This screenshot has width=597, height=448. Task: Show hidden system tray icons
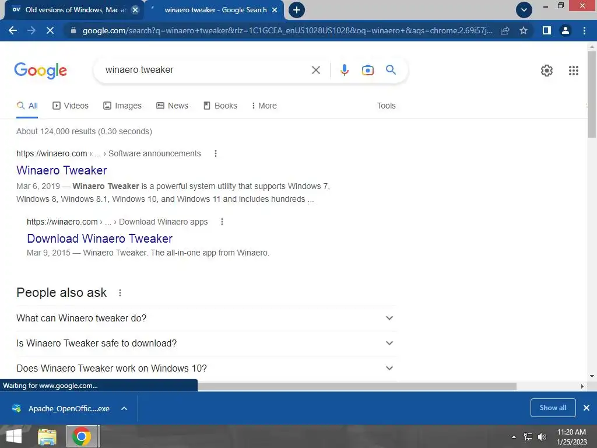(514, 437)
